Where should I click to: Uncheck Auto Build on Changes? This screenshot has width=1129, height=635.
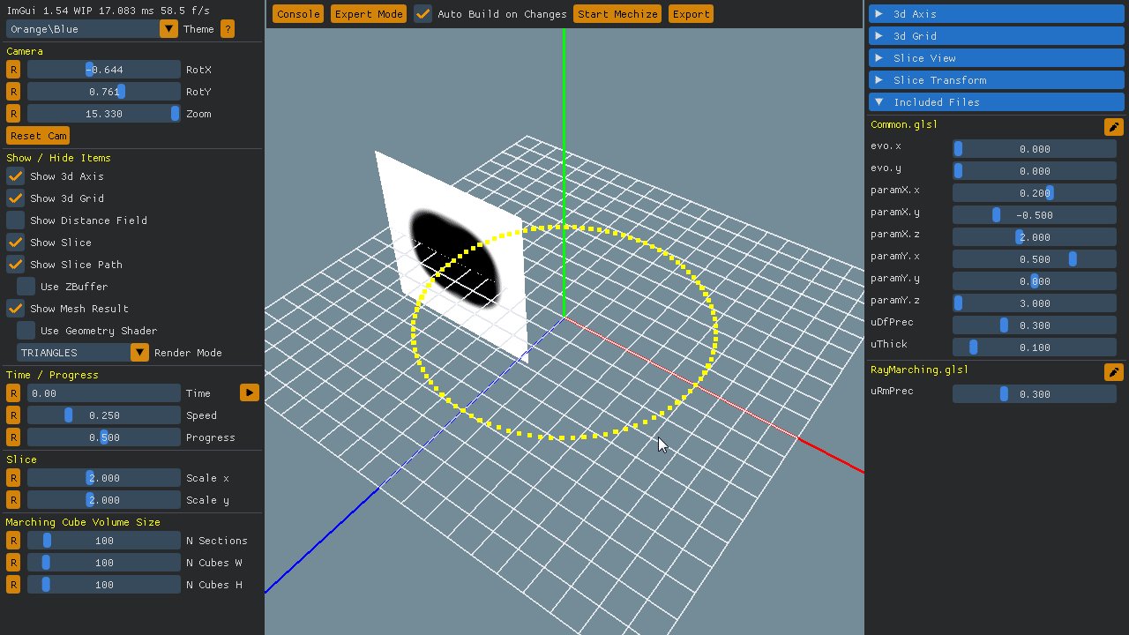pos(421,13)
